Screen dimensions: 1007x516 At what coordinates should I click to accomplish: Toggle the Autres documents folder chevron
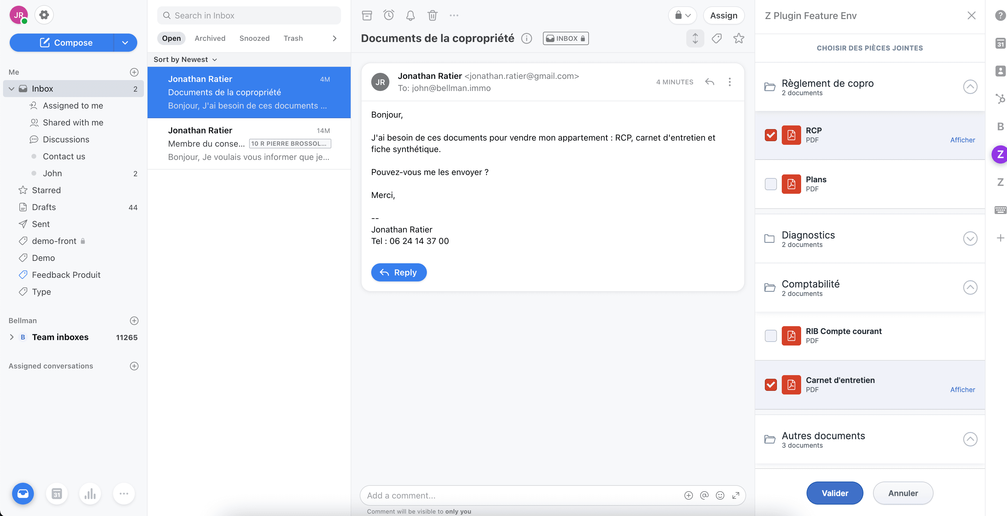pos(970,439)
